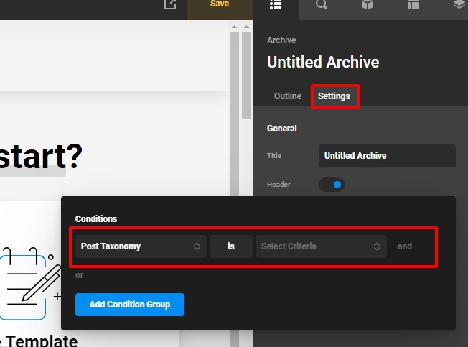Viewport: 468px width, 347px height.
Task: Open the Post Taxonomy dropdown
Action: tap(141, 246)
